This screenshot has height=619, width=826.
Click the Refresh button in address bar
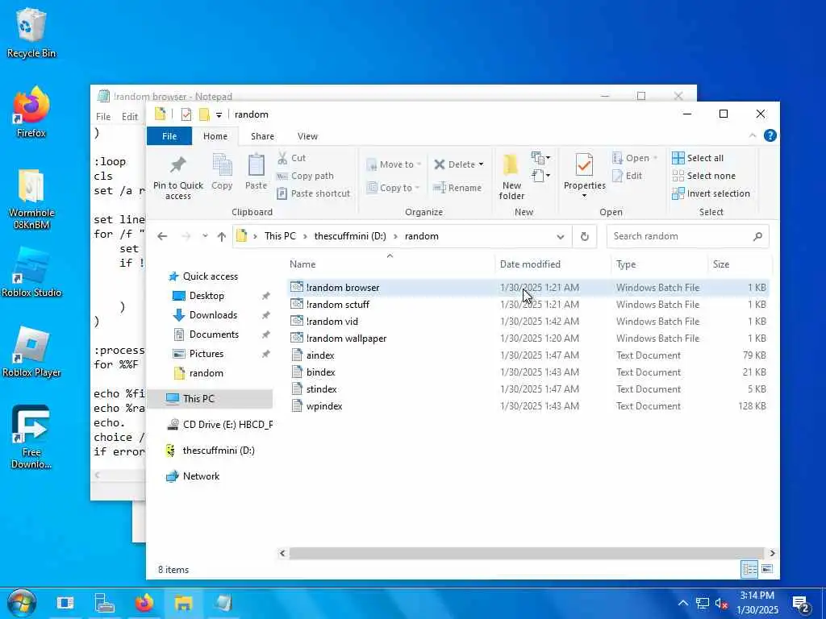coord(584,236)
